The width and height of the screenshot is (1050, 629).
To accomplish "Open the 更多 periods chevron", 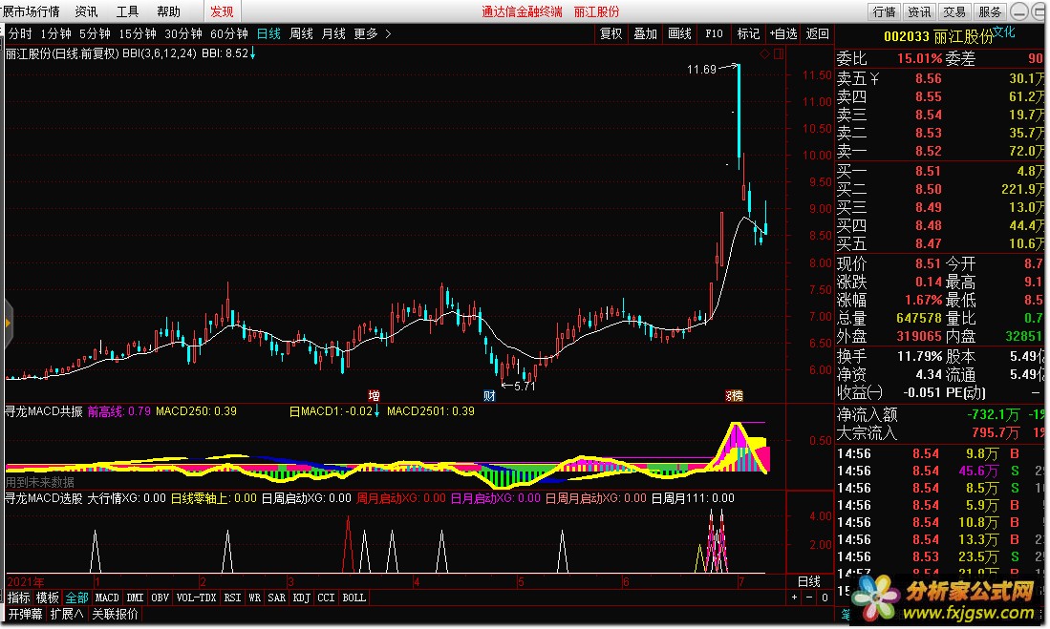I will [x=389, y=33].
